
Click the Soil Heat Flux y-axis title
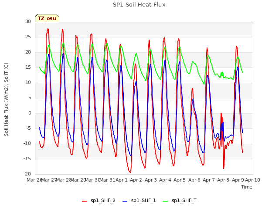click(6, 99)
